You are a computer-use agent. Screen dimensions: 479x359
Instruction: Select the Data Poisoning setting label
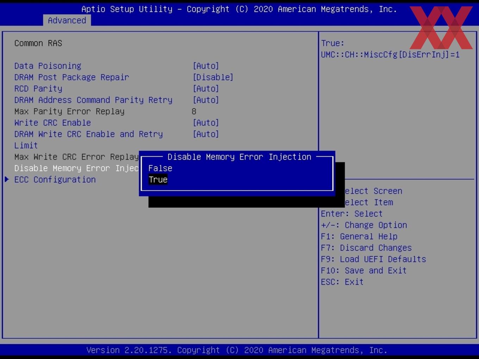tap(48, 66)
